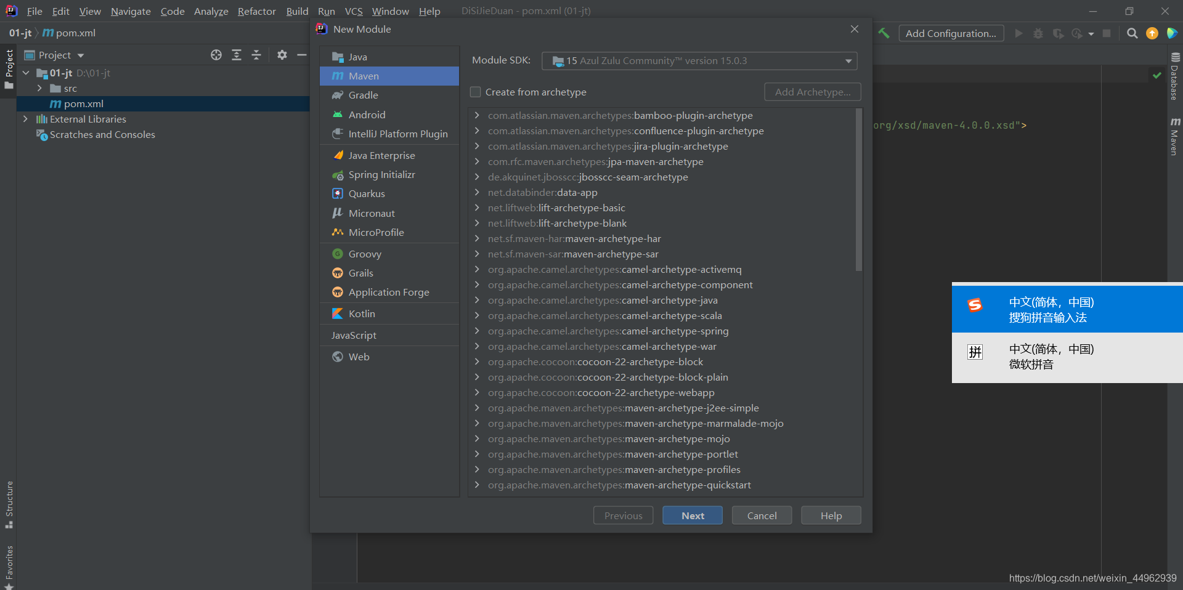Open the Build menu
The height and width of the screenshot is (590, 1183).
click(297, 11)
